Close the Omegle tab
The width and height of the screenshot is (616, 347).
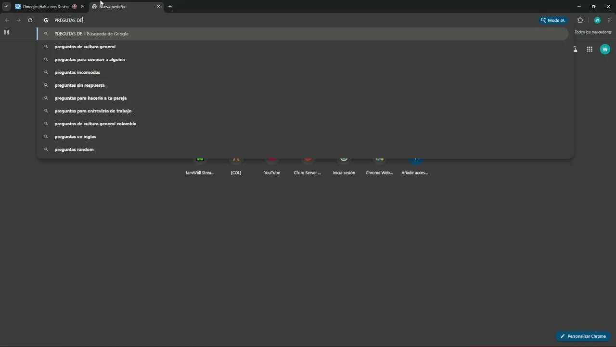click(82, 7)
